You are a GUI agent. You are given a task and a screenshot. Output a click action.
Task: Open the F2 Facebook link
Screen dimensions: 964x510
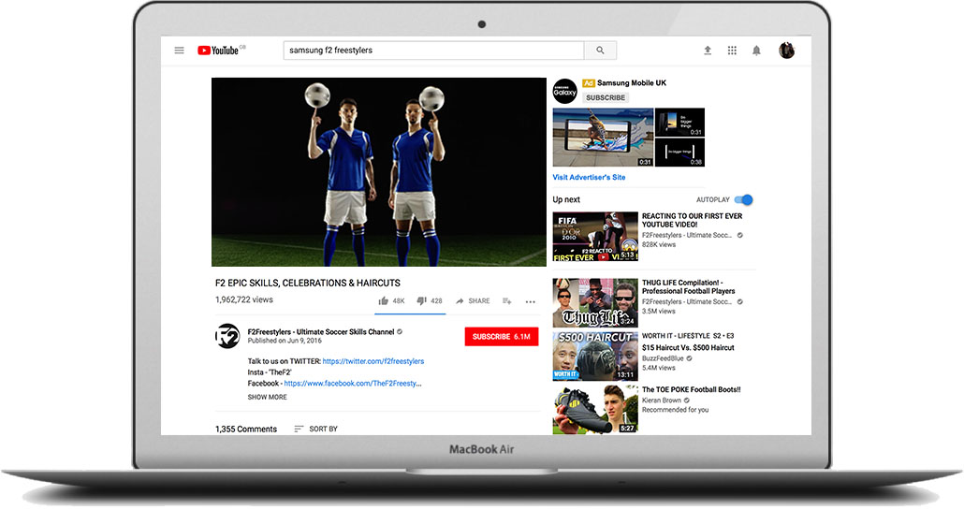tap(353, 384)
